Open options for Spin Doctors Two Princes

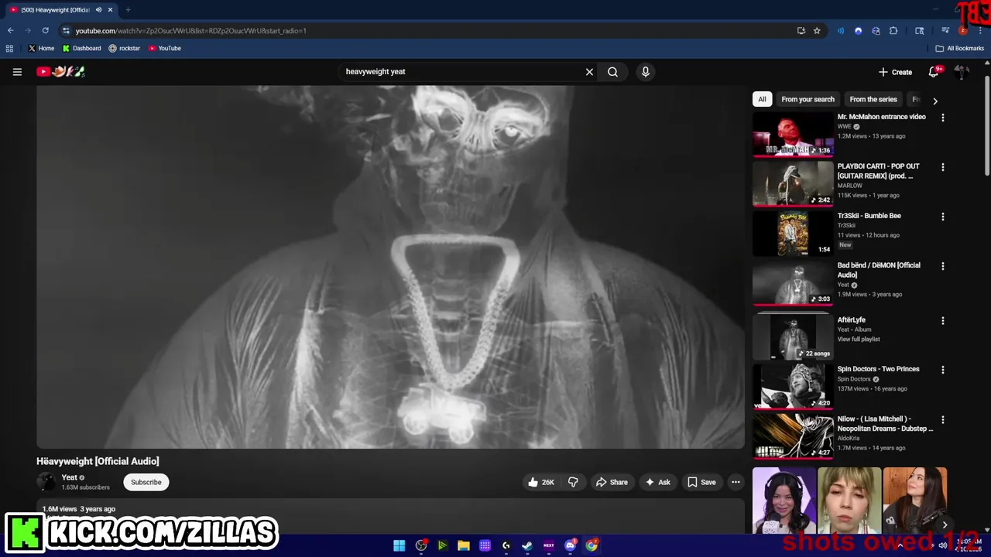click(942, 370)
